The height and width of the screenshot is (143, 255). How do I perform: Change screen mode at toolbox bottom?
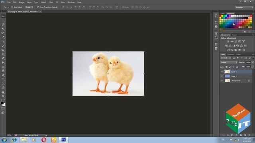[x=3, y=112]
